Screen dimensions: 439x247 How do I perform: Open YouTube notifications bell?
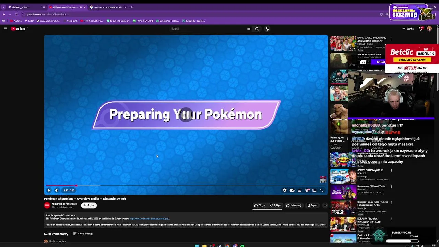point(420,29)
